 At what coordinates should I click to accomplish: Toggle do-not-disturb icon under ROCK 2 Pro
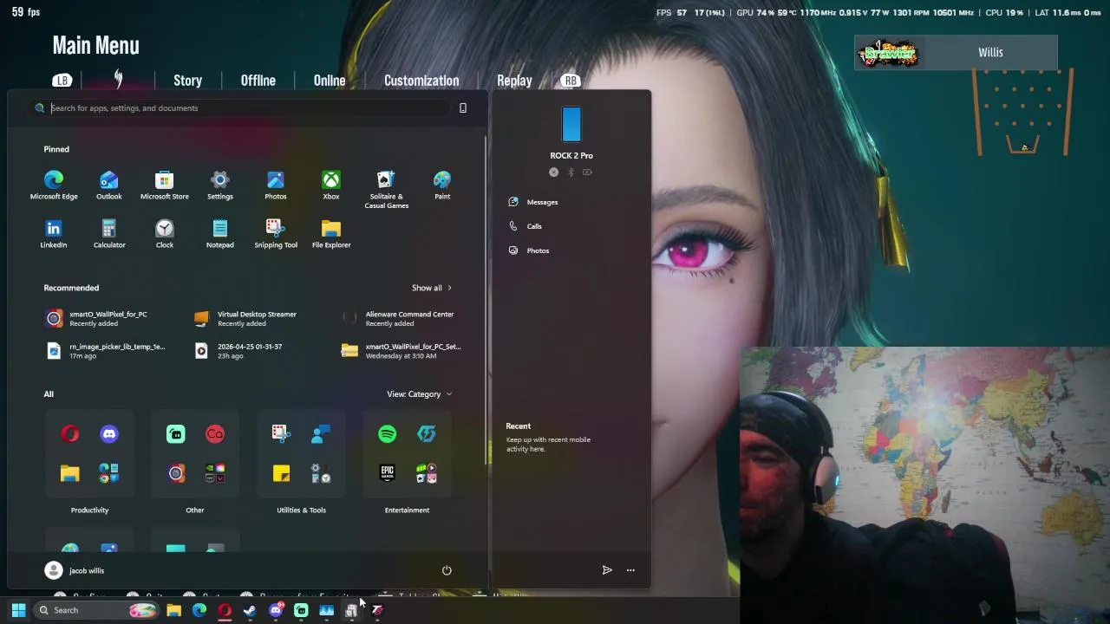pos(554,172)
